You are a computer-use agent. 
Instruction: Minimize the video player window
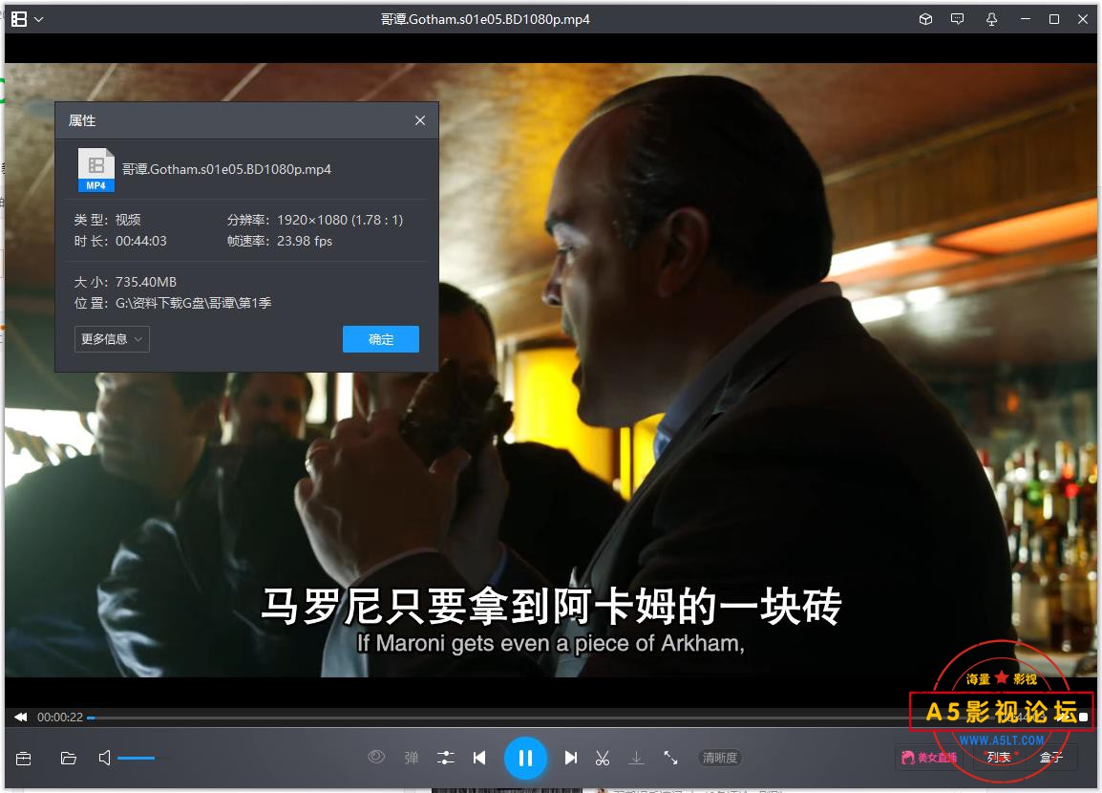pyautogui.click(x=1026, y=19)
